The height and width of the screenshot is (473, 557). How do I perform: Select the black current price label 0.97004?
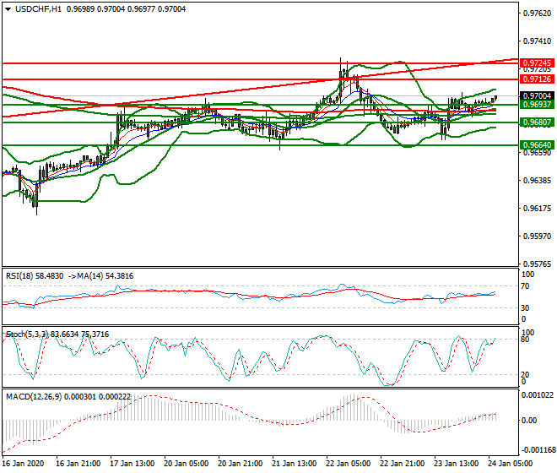537,96
